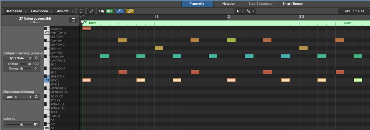370x130 pixels.
Task: Click the play icon on Drum region header
Action: click(86, 23)
